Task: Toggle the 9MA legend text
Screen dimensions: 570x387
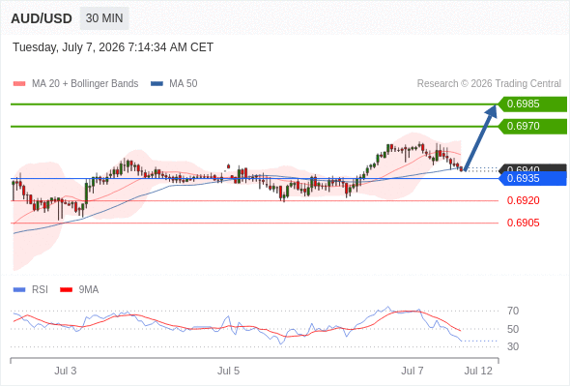Action: click(x=89, y=290)
